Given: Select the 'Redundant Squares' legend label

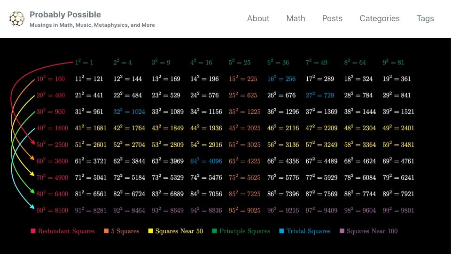Looking at the screenshot, I should coord(66,231).
